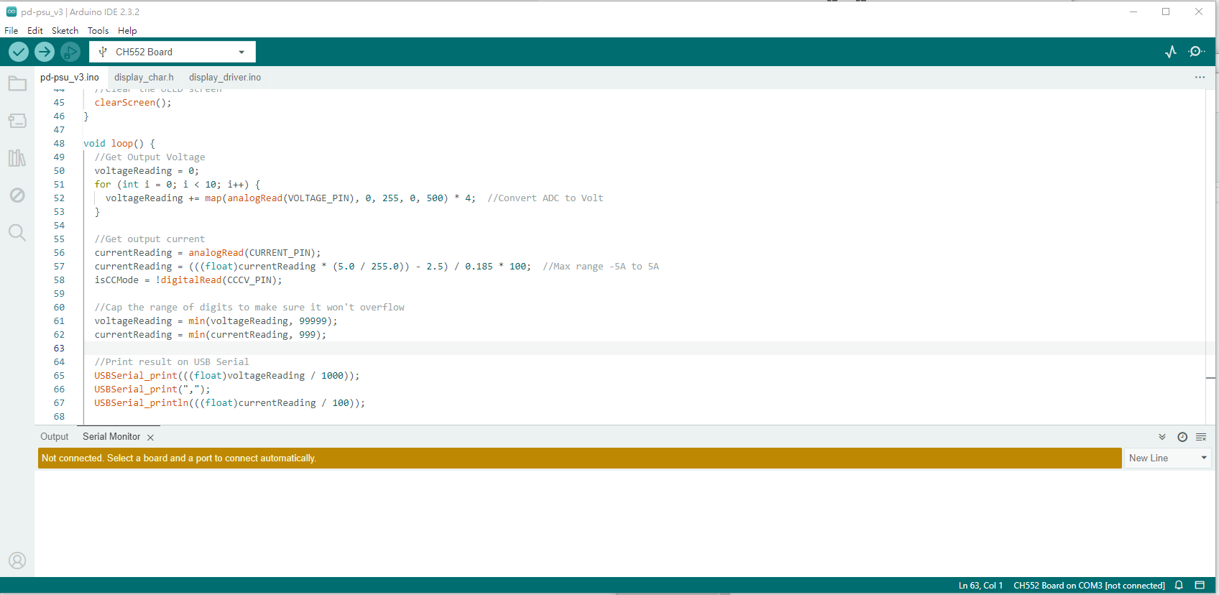
Task: Open the Sketch menu
Action: pyautogui.click(x=65, y=31)
